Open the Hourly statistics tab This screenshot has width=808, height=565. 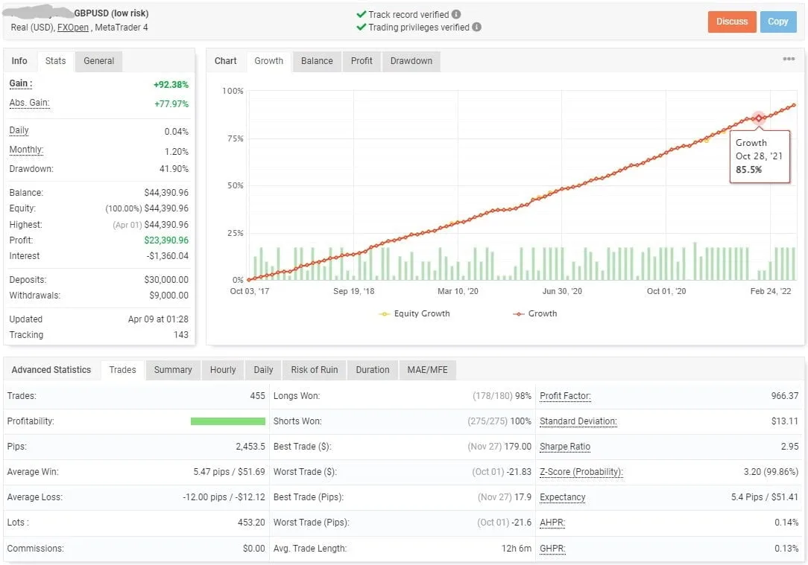pyautogui.click(x=221, y=369)
